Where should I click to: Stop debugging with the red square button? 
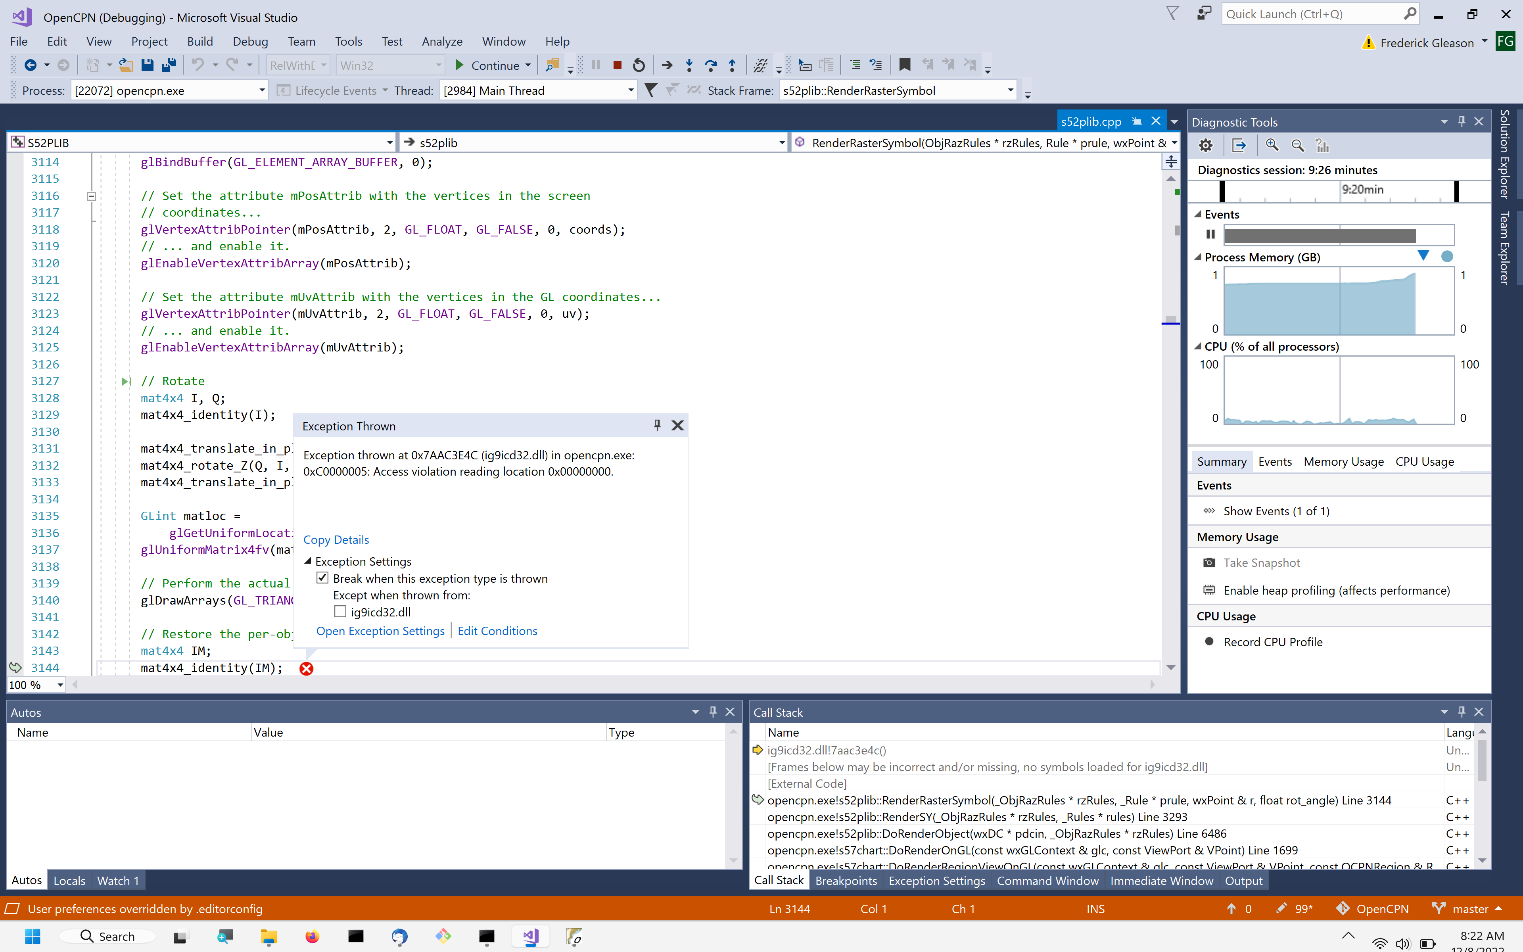(618, 65)
